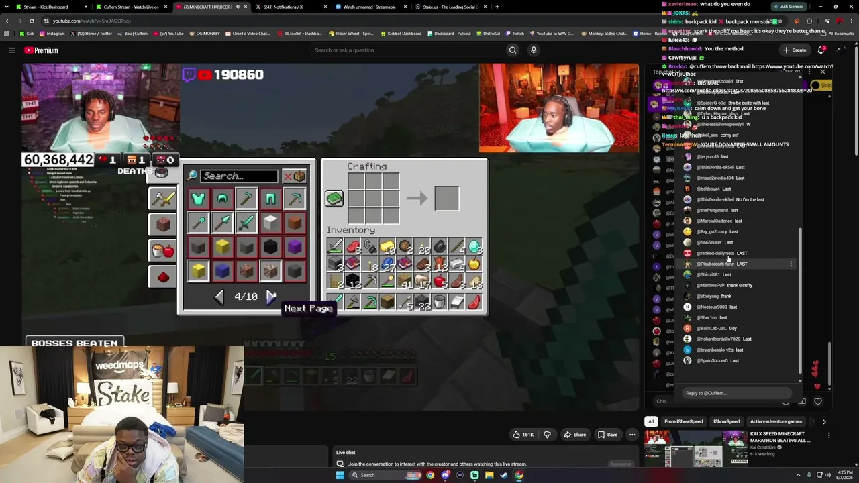Close the live chat panel with X

pos(823,72)
